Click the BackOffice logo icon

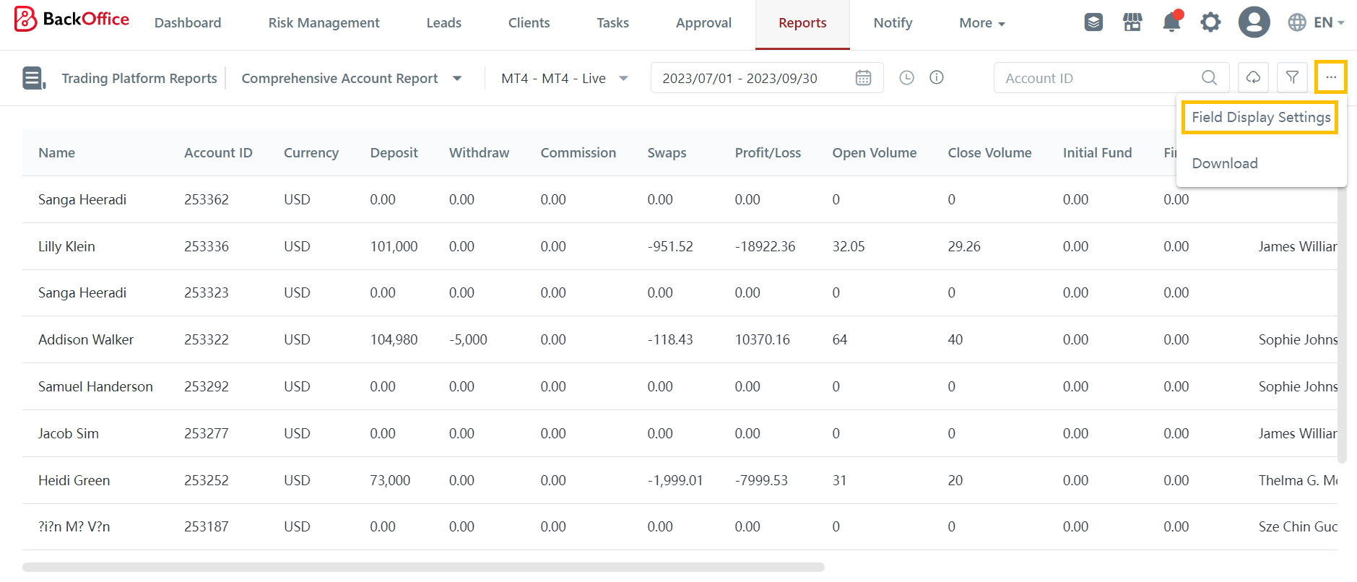tap(25, 19)
